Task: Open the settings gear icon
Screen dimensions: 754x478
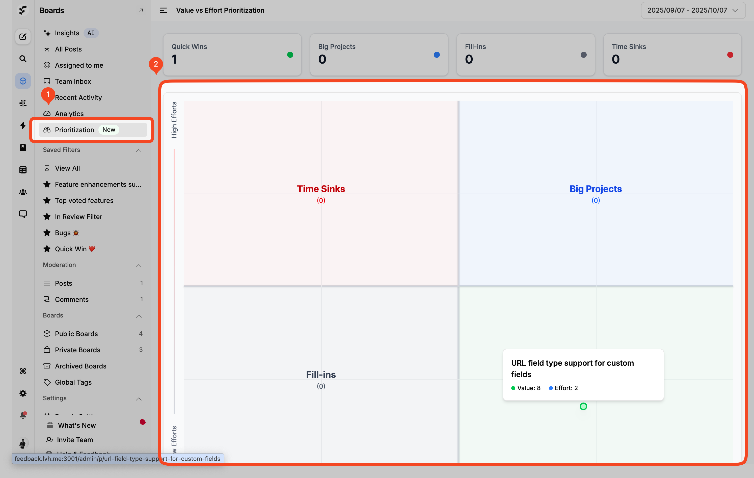Action: coord(23,393)
